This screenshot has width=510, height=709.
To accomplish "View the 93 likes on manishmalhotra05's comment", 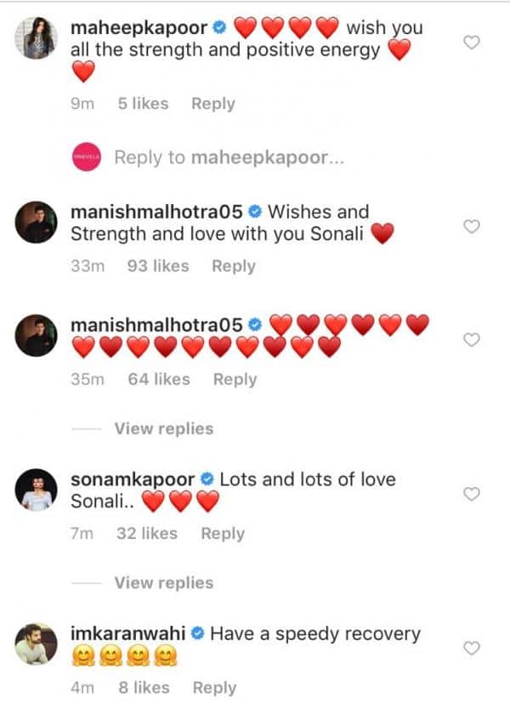I will point(157,266).
